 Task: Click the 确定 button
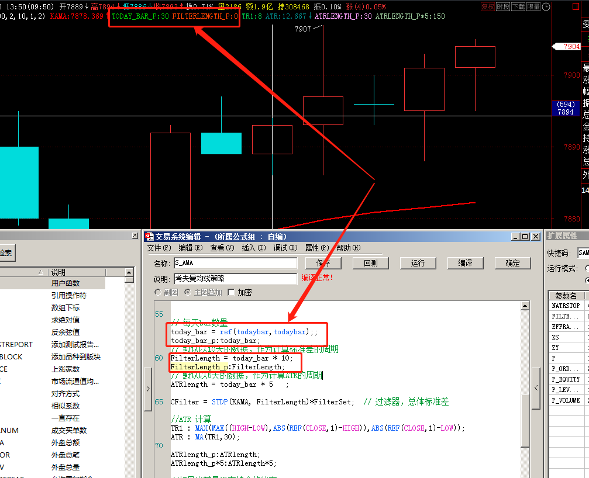512,263
